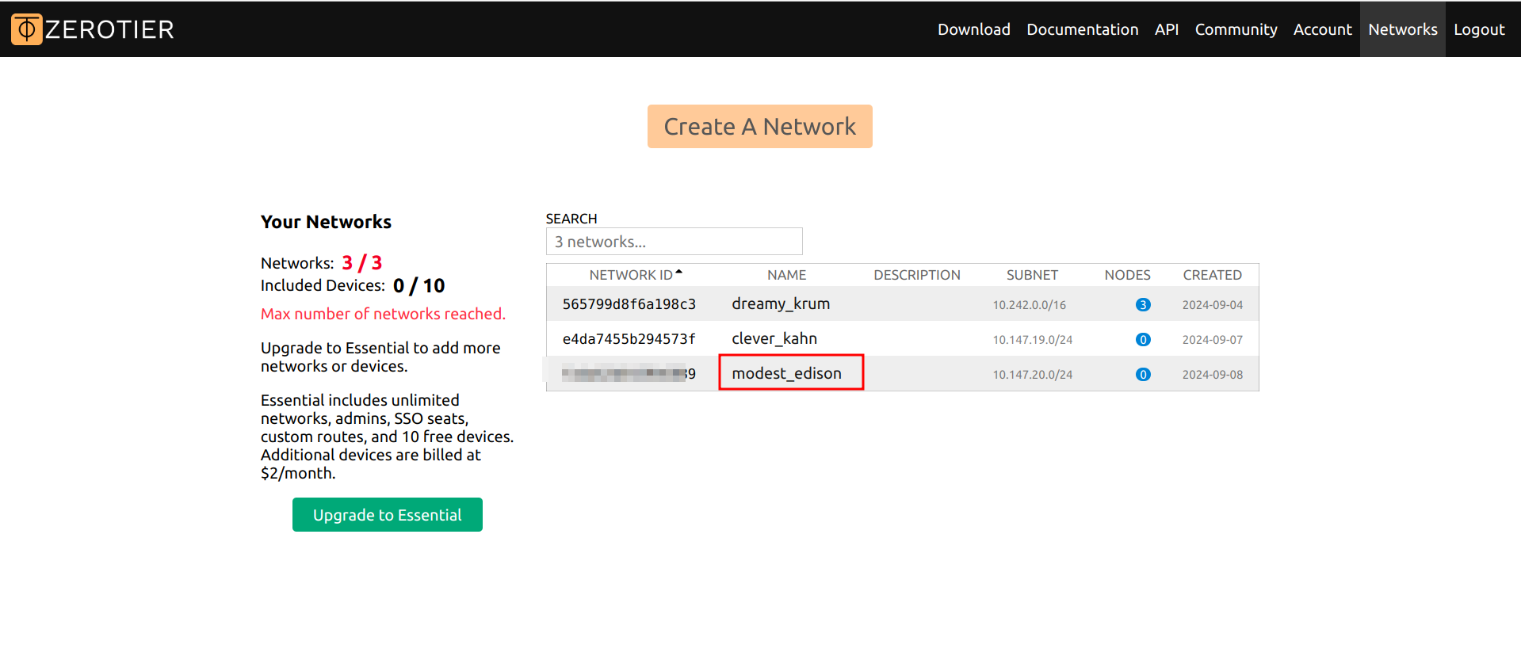
Task: Click the modest_edison node count badge
Action: (x=1143, y=375)
